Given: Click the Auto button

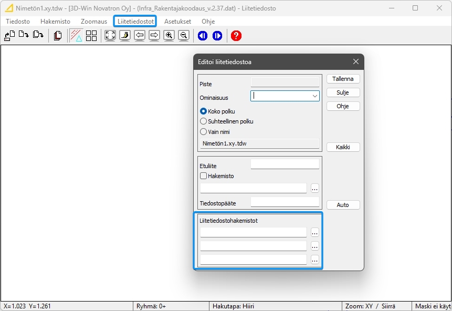Looking at the screenshot, I should pyautogui.click(x=343, y=205).
